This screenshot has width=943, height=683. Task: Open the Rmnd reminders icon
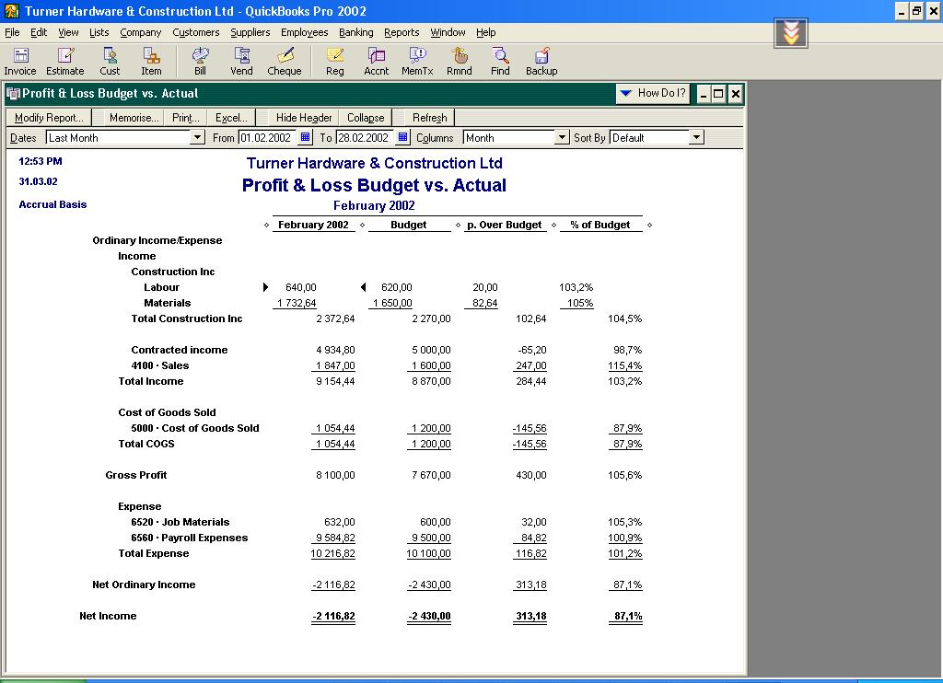(x=460, y=62)
